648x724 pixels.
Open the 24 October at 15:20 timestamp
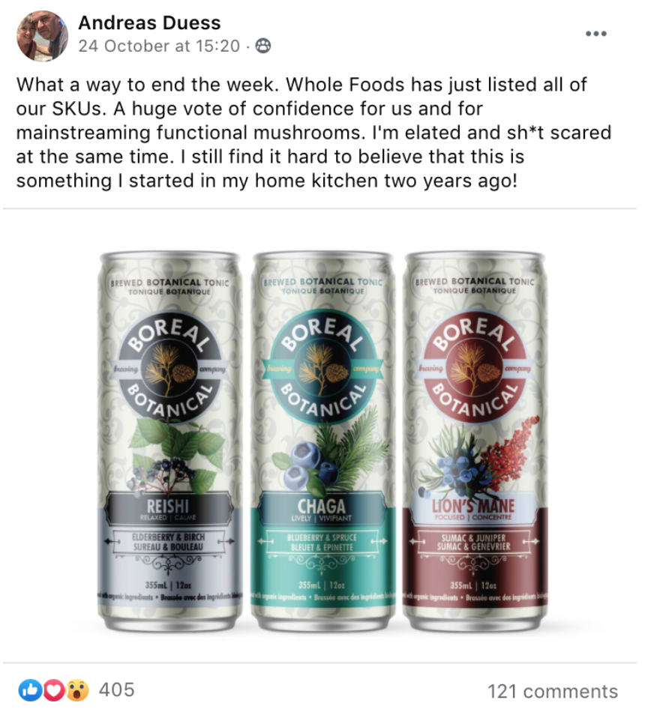pos(159,46)
